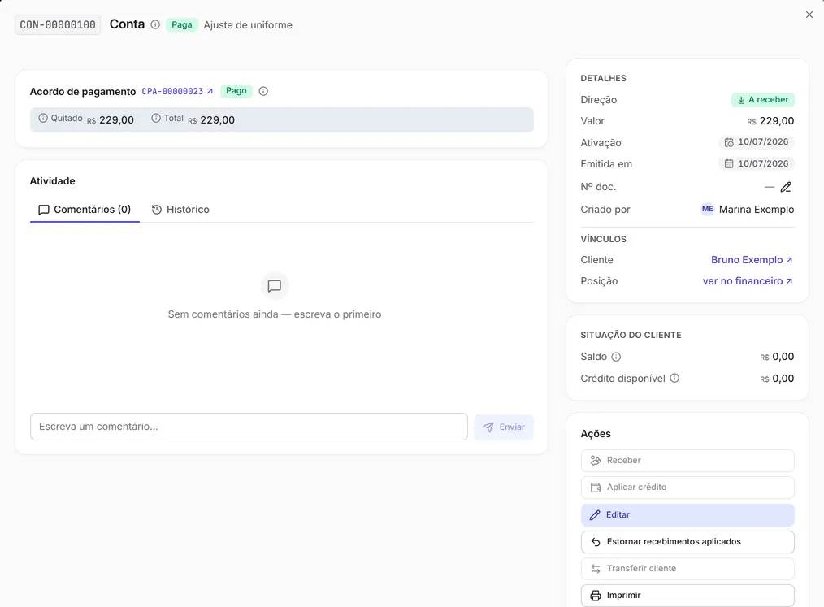Open the Histórico tab

180,210
